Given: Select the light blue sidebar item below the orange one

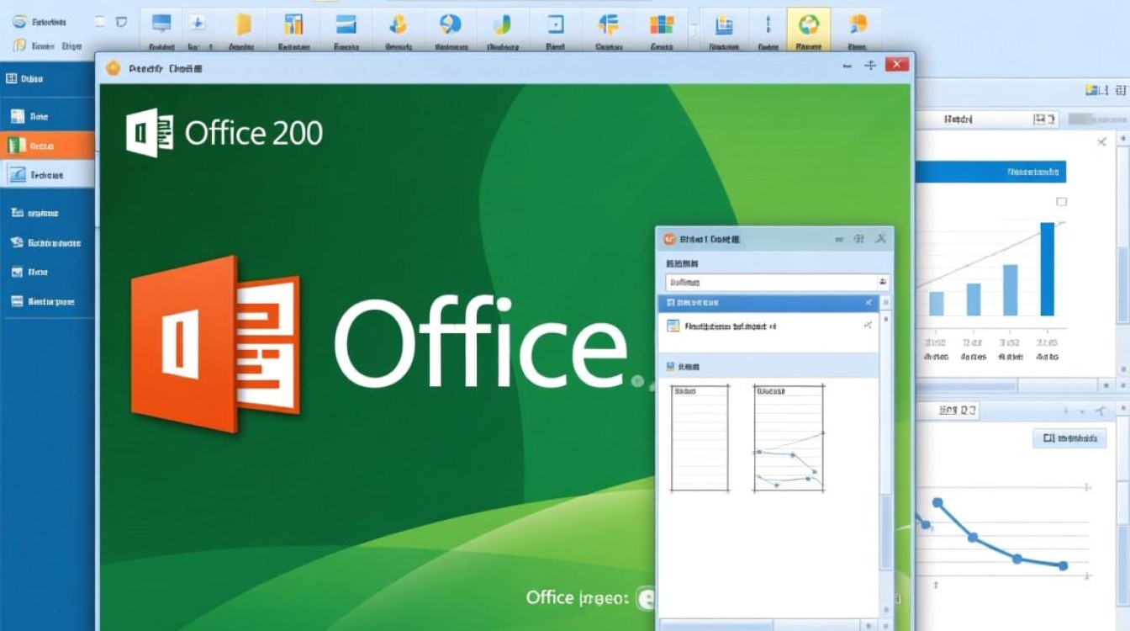Looking at the screenshot, I should click(47, 175).
